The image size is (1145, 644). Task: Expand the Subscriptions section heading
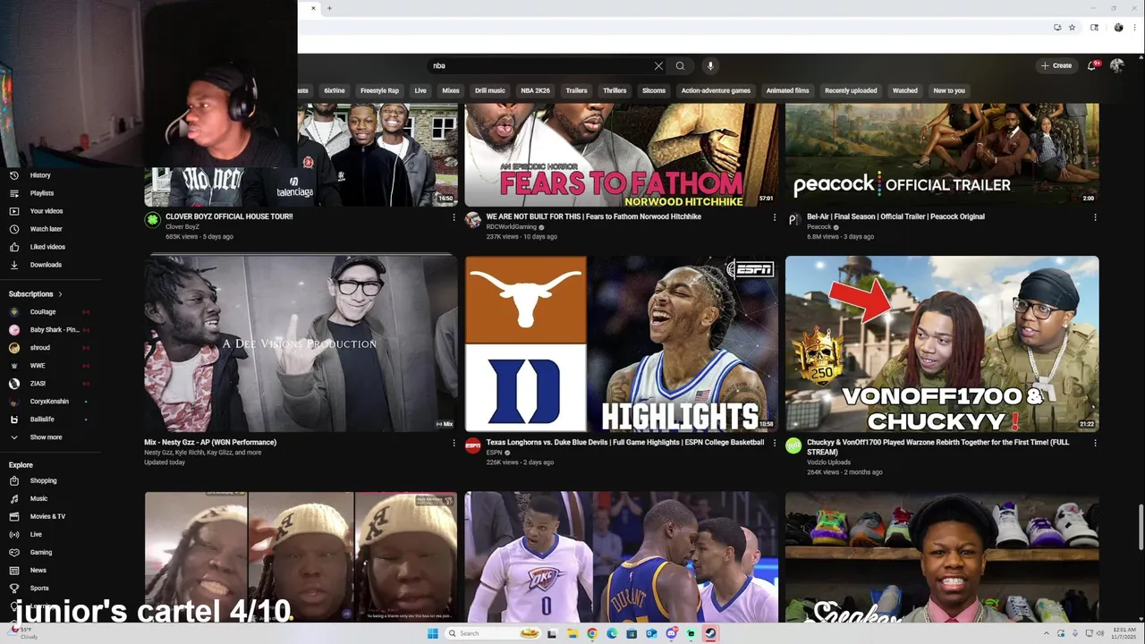36,294
